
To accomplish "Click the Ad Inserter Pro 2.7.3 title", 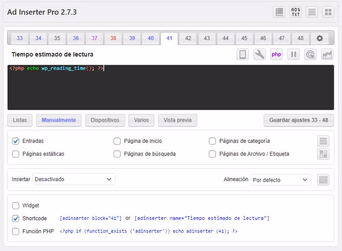I will coord(42,12).
